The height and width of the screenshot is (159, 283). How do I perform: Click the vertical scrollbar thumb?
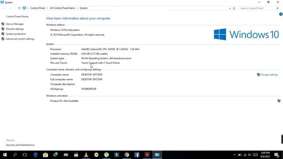[x=282, y=139]
